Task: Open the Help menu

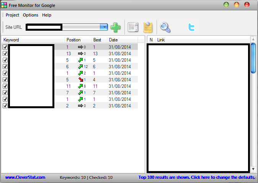Action: 47,15
